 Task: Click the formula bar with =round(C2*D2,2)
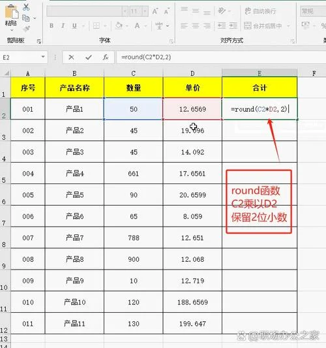coord(220,57)
